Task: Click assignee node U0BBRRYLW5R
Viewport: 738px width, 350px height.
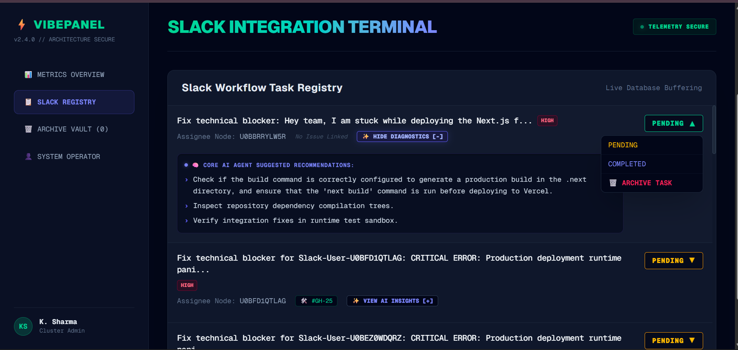Action: coord(262,137)
